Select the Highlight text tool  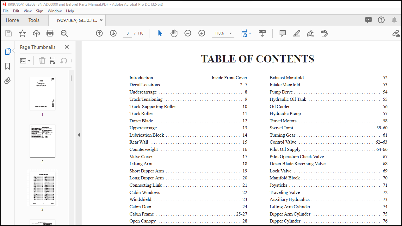(296, 33)
